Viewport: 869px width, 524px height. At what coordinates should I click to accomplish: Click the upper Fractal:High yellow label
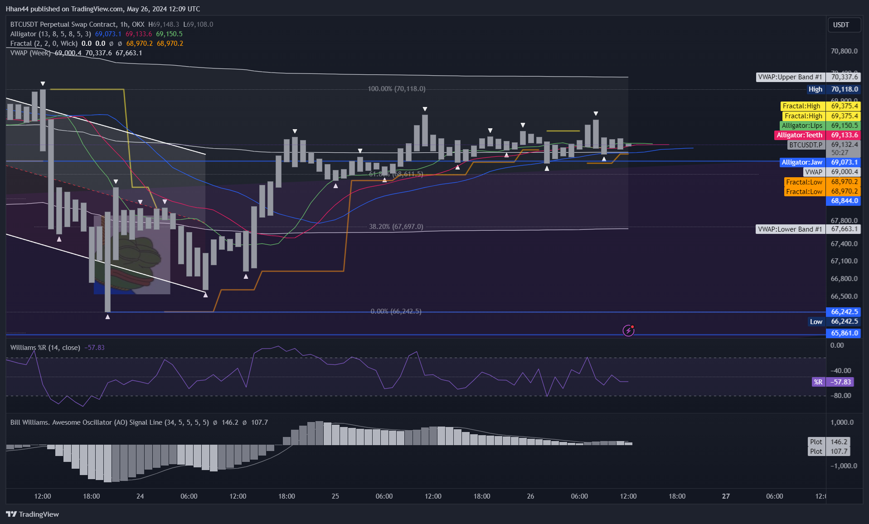pyautogui.click(x=821, y=106)
